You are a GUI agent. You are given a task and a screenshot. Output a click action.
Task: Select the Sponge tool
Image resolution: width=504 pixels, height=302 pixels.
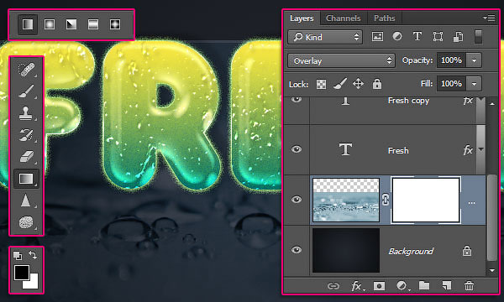[x=26, y=222]
